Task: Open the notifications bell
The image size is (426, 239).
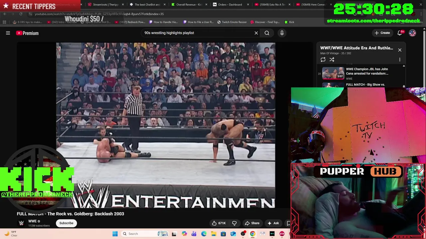Action: click(400, 33)
